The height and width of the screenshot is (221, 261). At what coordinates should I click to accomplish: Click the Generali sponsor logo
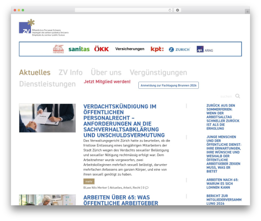(58, 49)
